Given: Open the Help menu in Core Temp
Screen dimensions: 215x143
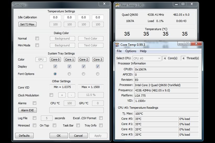Looking at the screenshot, I should 143,51.
